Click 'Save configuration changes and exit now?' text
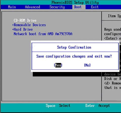 74,56
